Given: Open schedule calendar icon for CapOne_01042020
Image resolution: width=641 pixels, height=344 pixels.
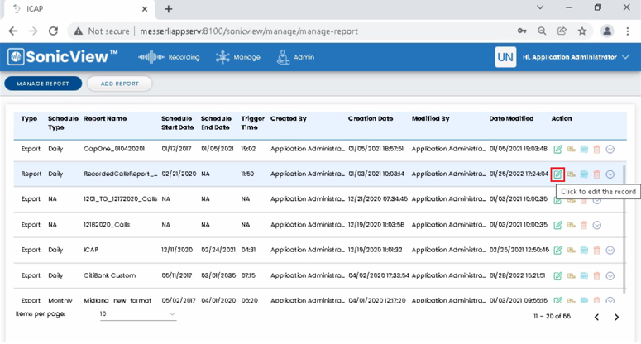Looking at the screenshot, I should [584, 150].
